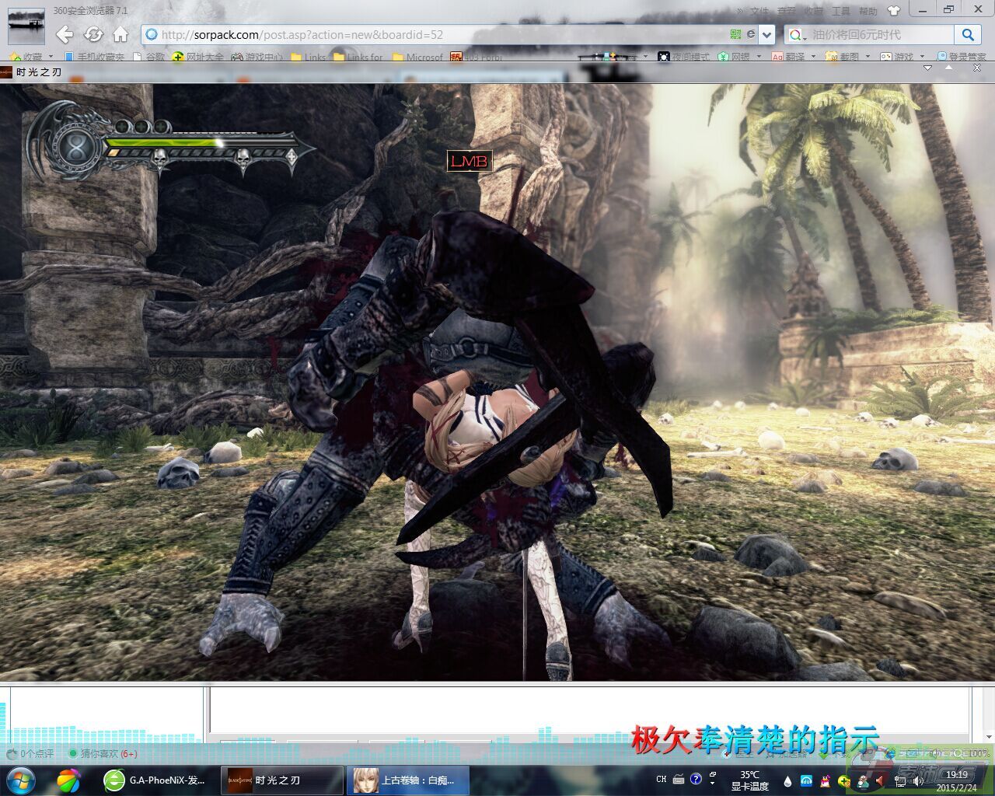This screenshot has height=796, width=995.
Task: Click the search input field
Action: coord(880,34)
